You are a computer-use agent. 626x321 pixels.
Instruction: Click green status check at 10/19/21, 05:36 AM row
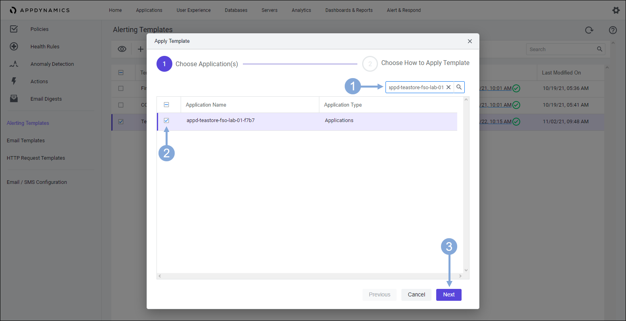(x=516, y=88)
